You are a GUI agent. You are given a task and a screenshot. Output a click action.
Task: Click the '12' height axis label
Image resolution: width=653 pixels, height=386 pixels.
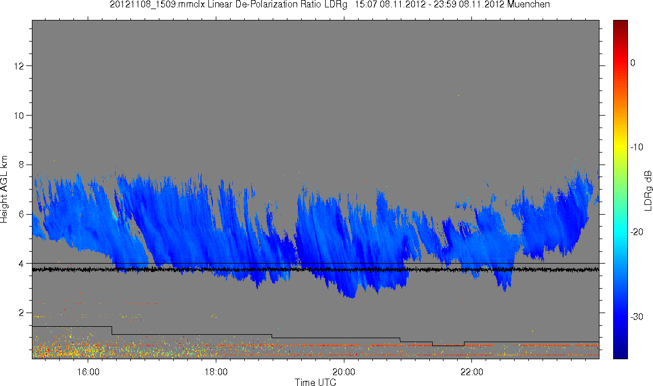(x=19, y=66)
